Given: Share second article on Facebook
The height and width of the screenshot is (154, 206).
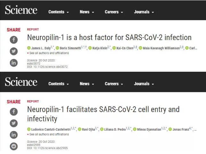Looking at the screenshot, I should pyautogui.click(x=14, y=112).
